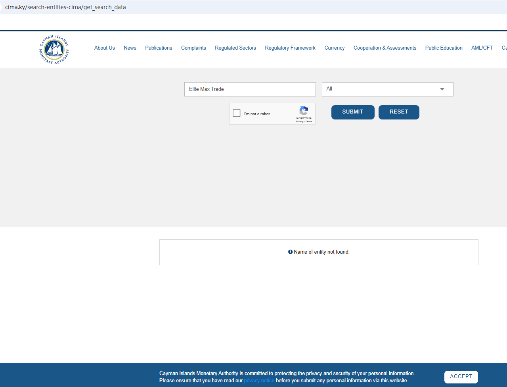Image resolution: width=507 pixels, height=387 pixels.
Task: Accept the privacy notice with ACCEPT button
Action: (461, 377)
